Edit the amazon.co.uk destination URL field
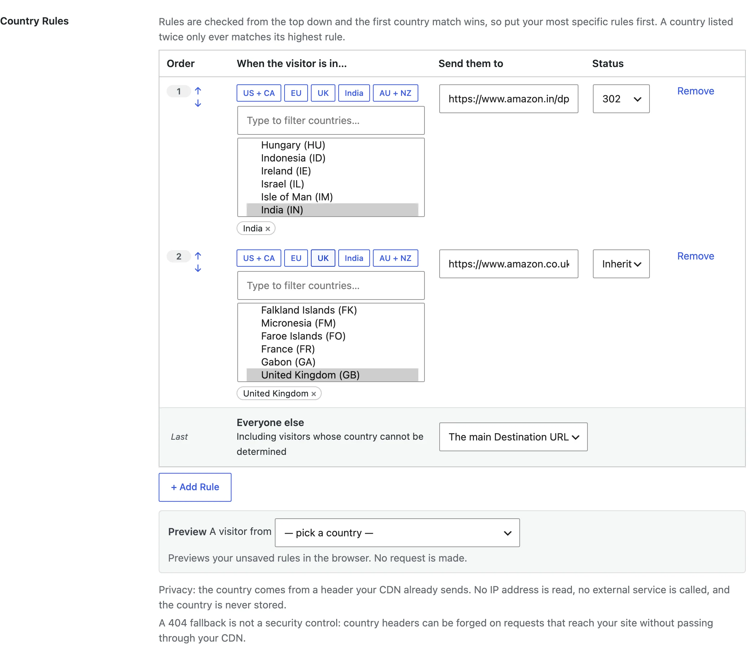This screenshot has height=656, width=753. click(508, 264)
